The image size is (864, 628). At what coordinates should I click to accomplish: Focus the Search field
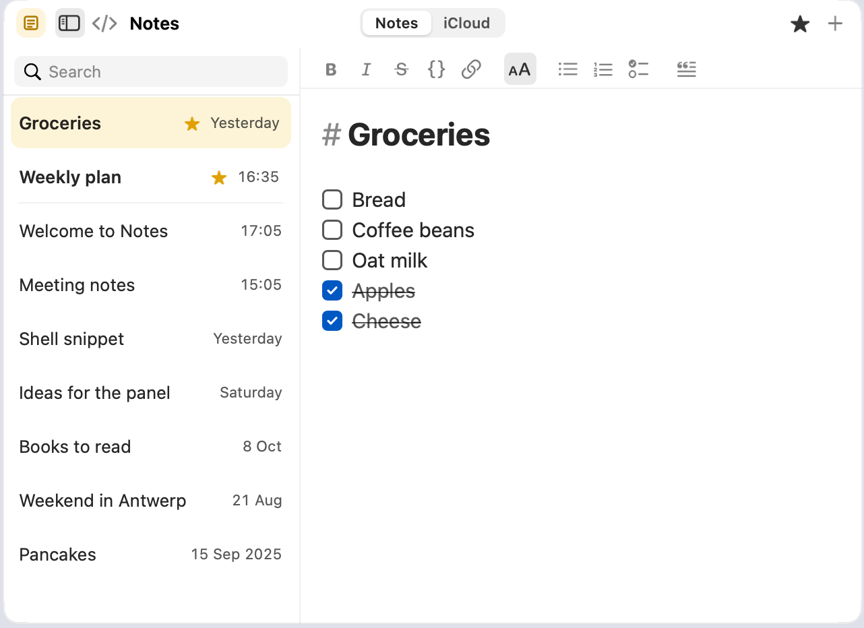pyautogui.click(x=151, y=71)
